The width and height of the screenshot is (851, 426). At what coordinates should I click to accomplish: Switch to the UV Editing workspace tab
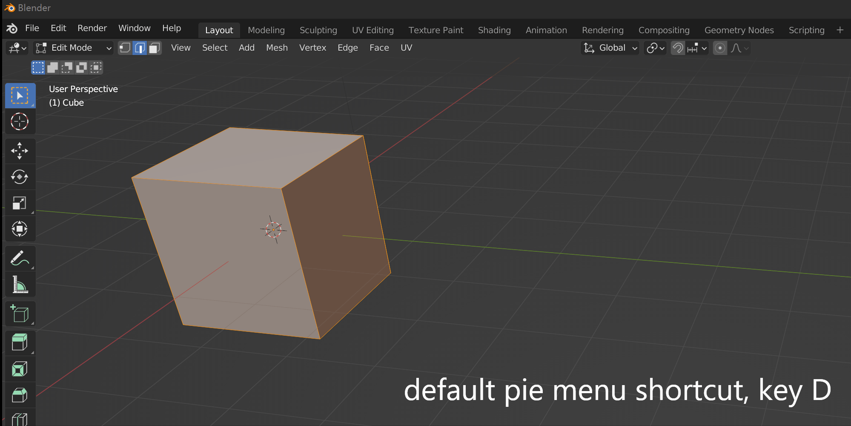(372, 30)
